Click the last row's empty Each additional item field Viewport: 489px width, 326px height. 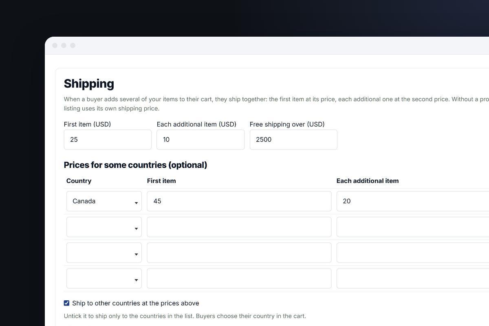(x=413, y=278)
